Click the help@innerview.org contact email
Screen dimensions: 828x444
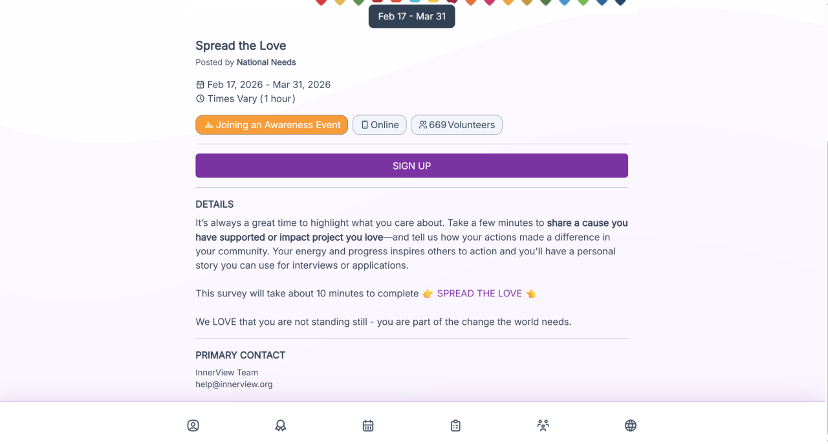pyautogui.click(x=234, y=384)
